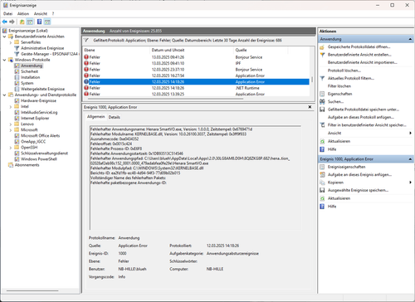Image resolution: width=415 pixels, height=302 pixels.
Task: Click the Back arrow toolbar icon
Action: point(4,22)
